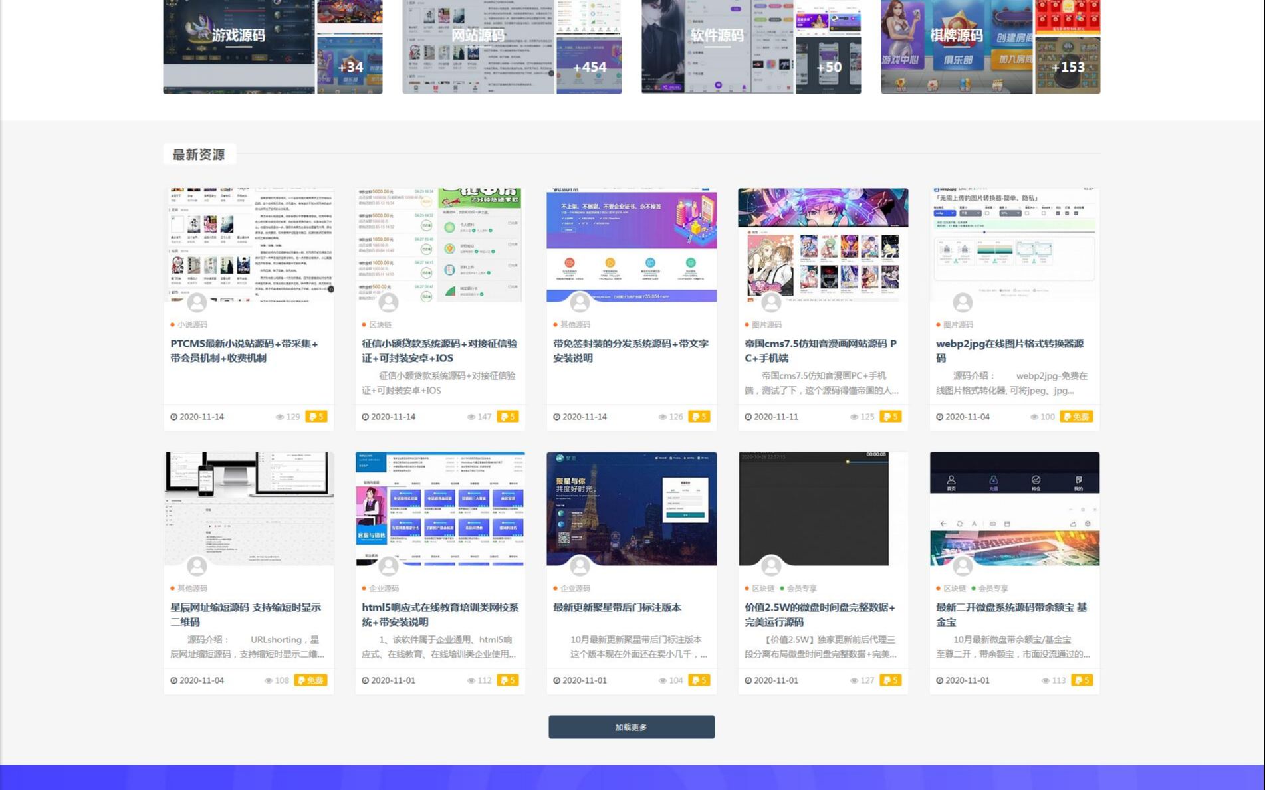The image size is (1265, 790).
Task: Click the clock icon beside 2020-11-14 on 征信小额贷款 card
Action: [365, 417]
